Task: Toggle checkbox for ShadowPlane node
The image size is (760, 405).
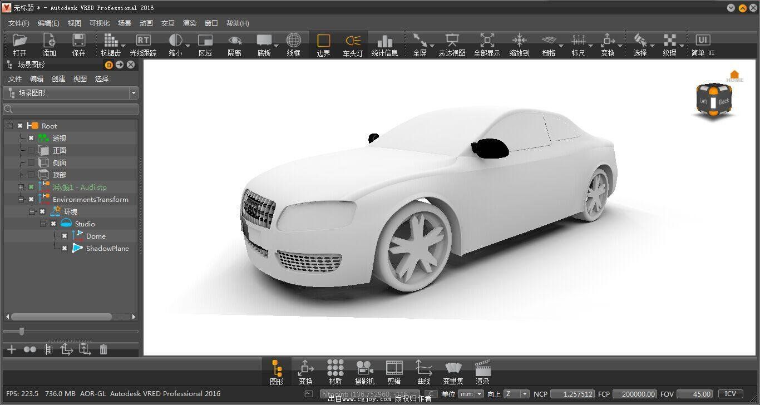Action: (x=65, y=248)
